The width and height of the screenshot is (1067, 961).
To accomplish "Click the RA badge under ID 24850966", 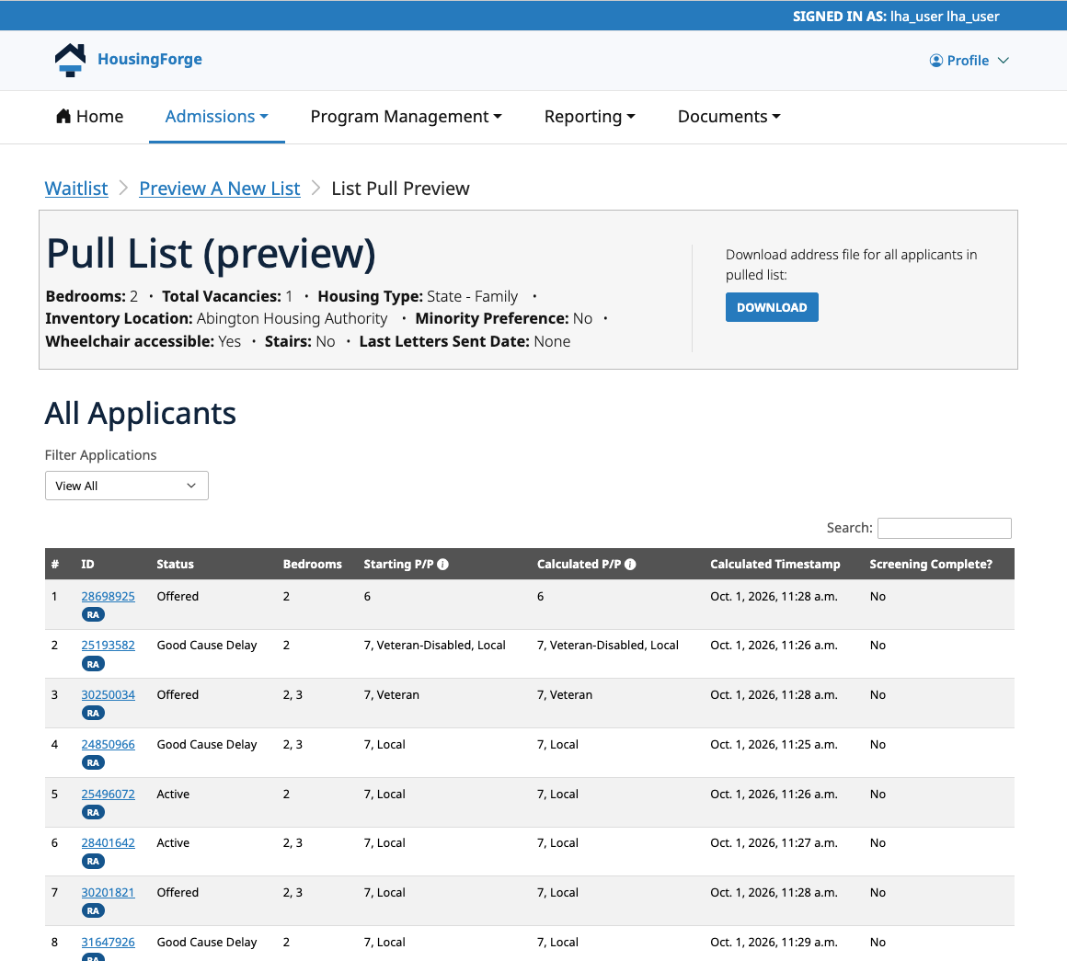I will click(x=93, y=763).
